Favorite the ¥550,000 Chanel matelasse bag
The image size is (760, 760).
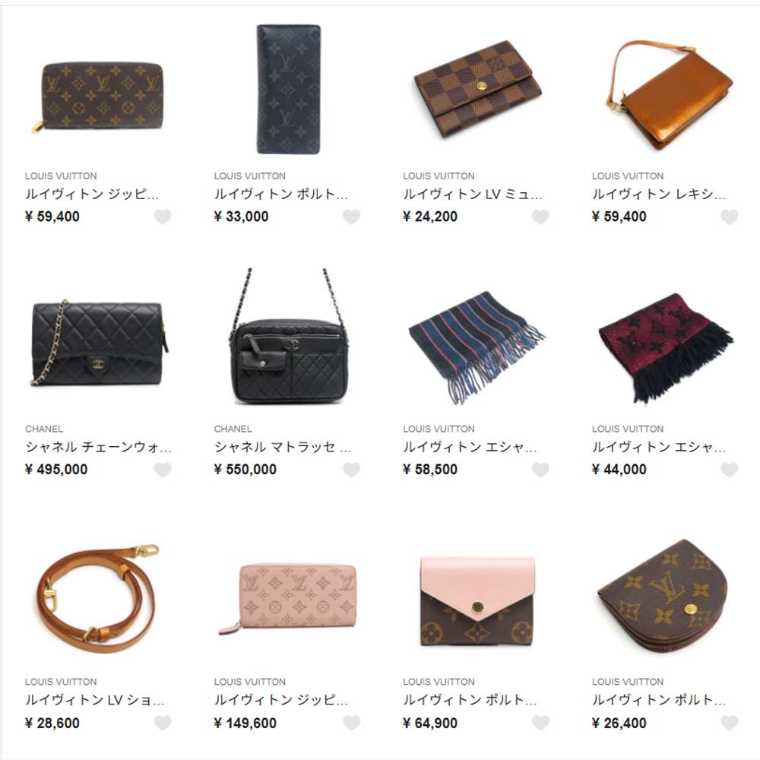351,470
